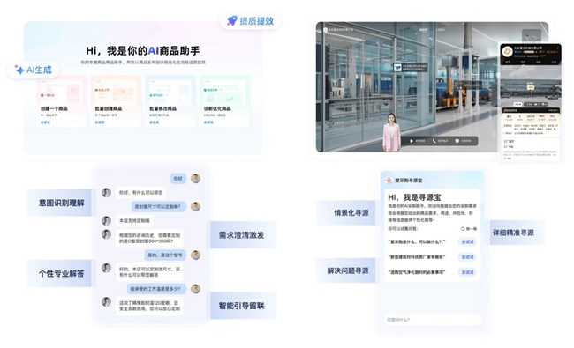Click the 爱采购寻源宝 mascot icon
The image size is (574, 348).
click(389, 180)
